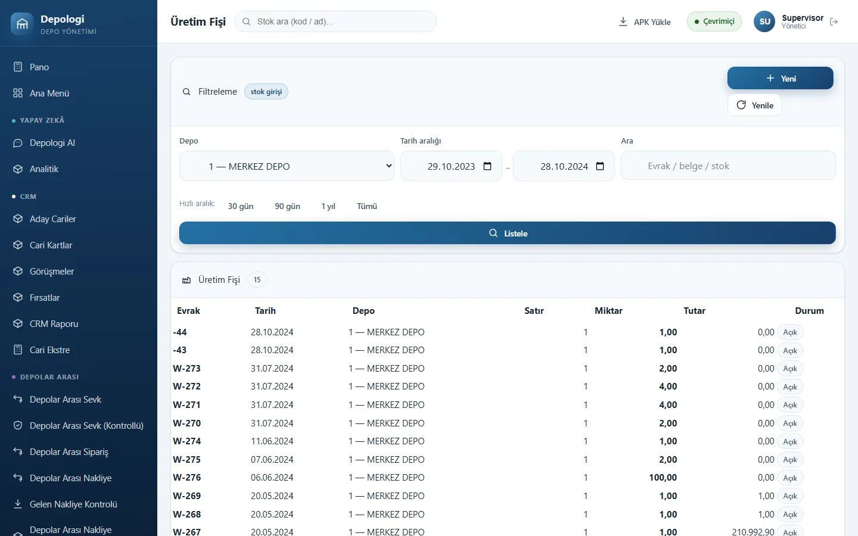Click evrak W-273 in the table
Screen dimensions: 858x536
click(x=187, y=369)
